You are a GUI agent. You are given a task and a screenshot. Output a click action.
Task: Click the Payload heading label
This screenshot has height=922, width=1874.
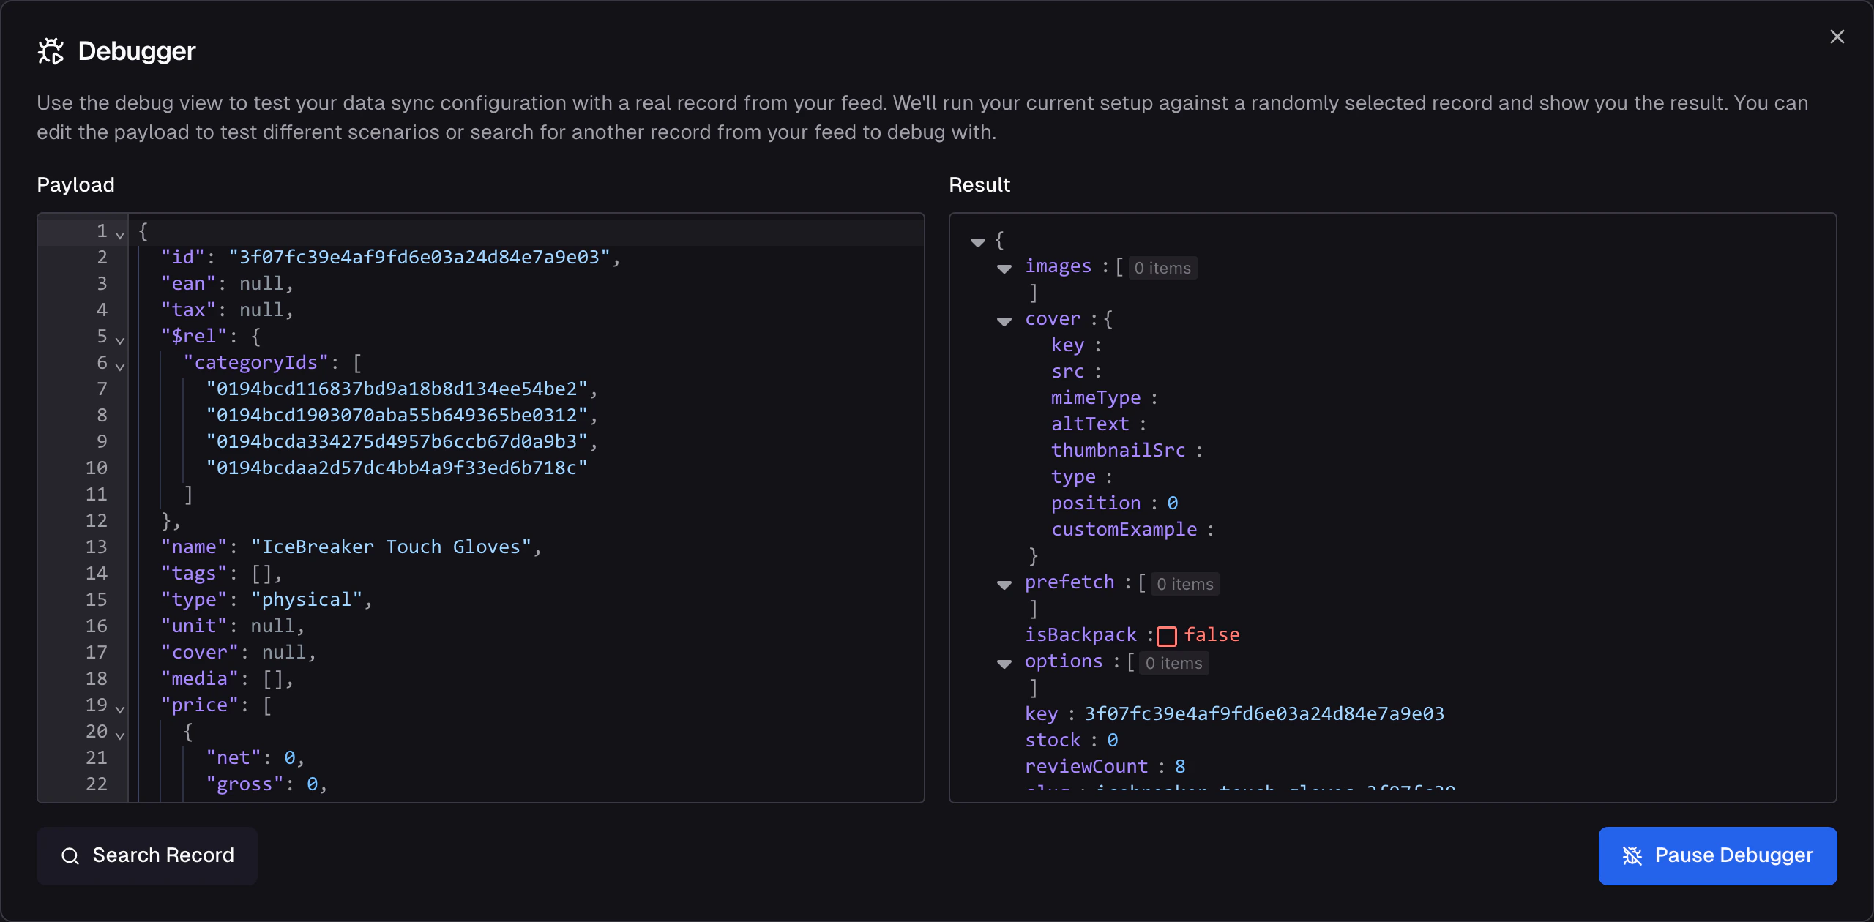(75, 184)
